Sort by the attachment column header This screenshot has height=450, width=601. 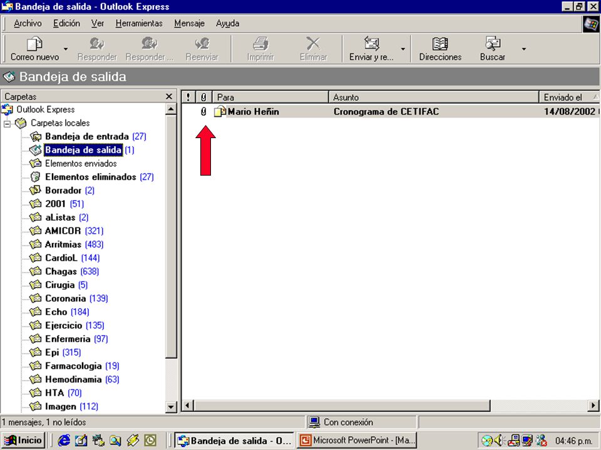tap(203, 97)
